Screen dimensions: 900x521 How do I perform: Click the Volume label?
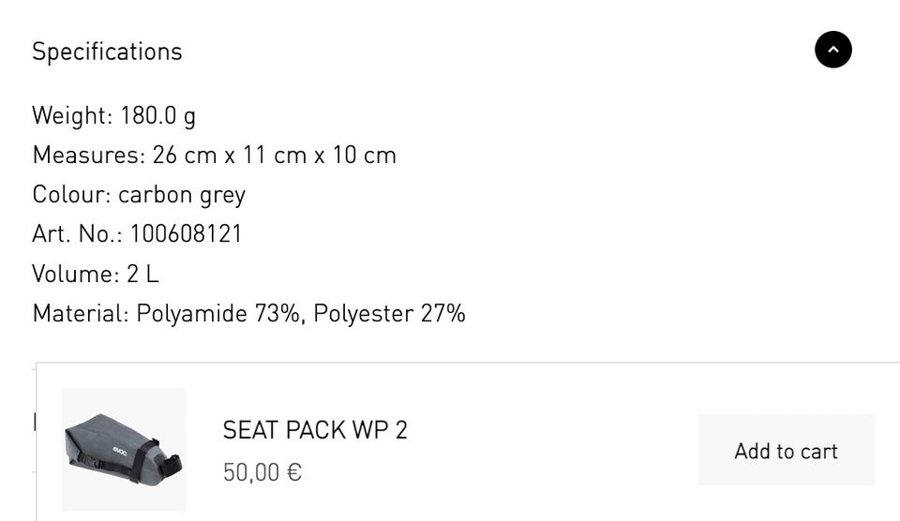click(x=75, y=274)
